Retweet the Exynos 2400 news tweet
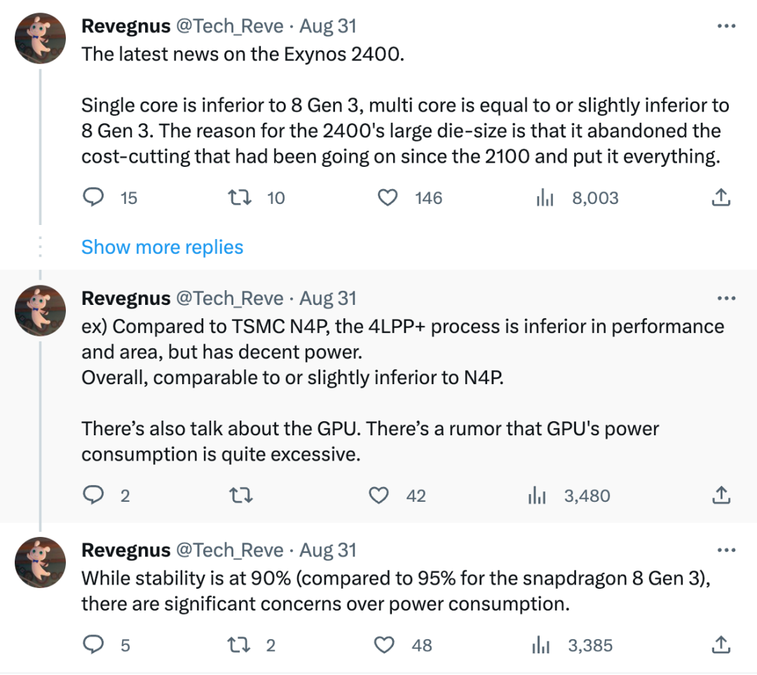The image size is (757, 675). tap(240, 198)
